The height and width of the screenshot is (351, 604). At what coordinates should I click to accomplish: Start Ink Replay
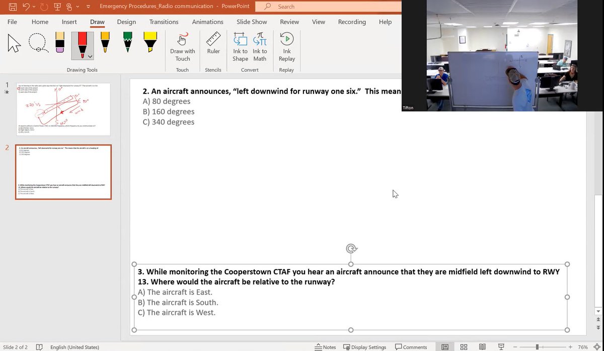click(x=287, y=47)
